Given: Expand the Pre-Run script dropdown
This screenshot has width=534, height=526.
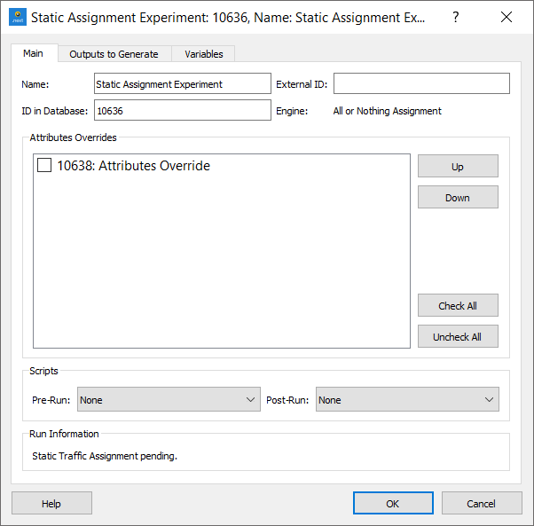Looking at the screenshot, I should (169, 400).
